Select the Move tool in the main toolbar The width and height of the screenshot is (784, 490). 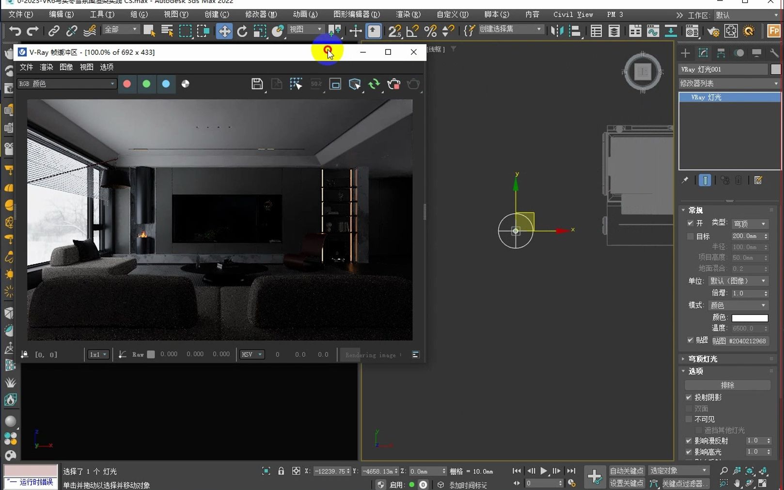223,31
